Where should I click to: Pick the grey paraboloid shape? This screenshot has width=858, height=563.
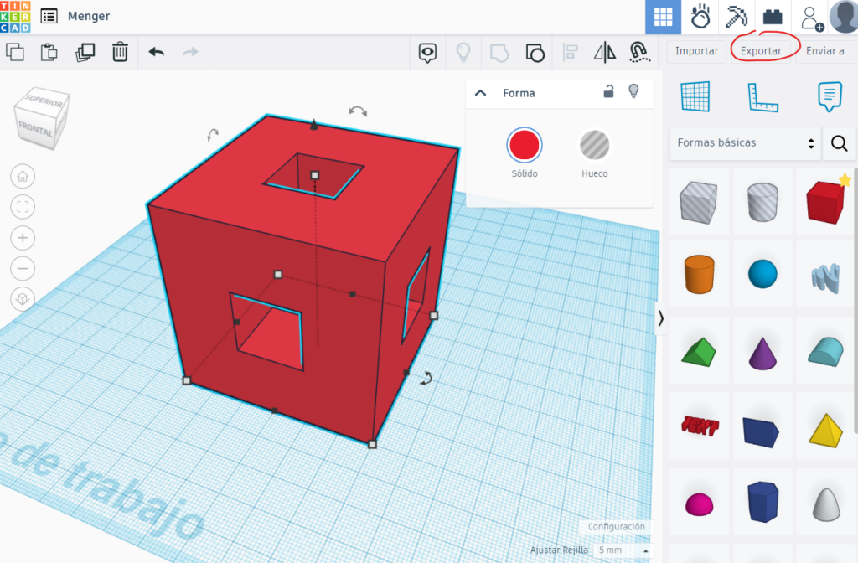826,504
